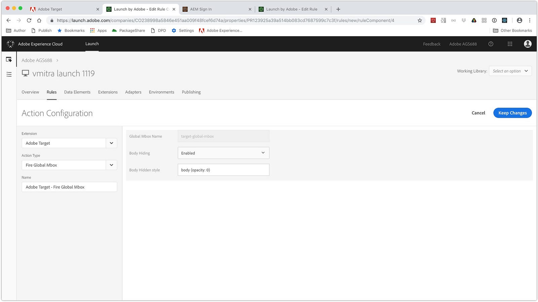Click Adobe AGS688 breadcrumb link
538x302 pixels.
37,60
